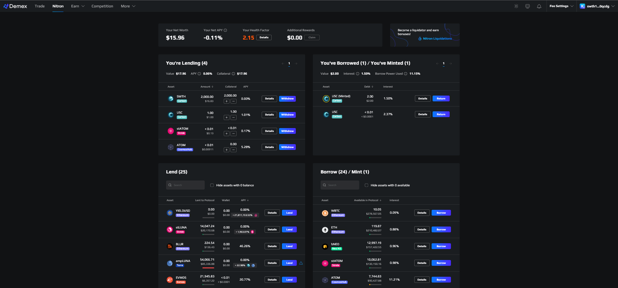
Task: Sort borrowed list by Debt column
Action: (369, 87)
